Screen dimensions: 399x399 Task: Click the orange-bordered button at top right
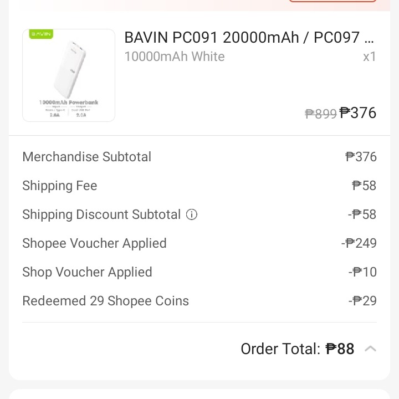tap(332, 1)
